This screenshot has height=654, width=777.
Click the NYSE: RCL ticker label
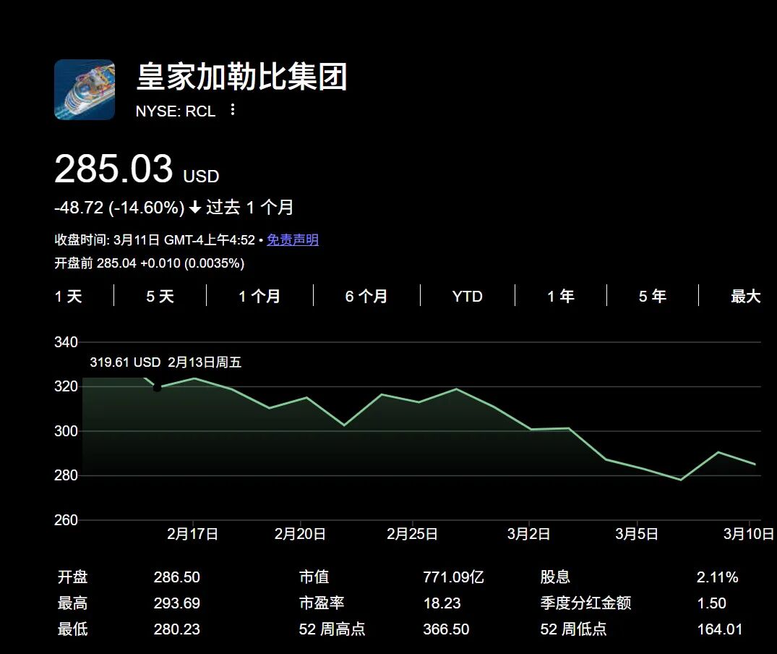pos(176,111)
